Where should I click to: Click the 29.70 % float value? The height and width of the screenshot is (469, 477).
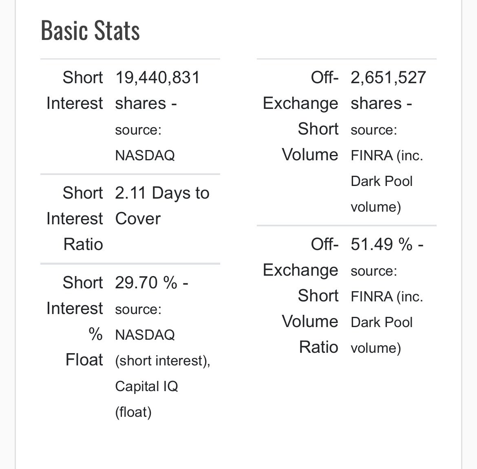152,283
